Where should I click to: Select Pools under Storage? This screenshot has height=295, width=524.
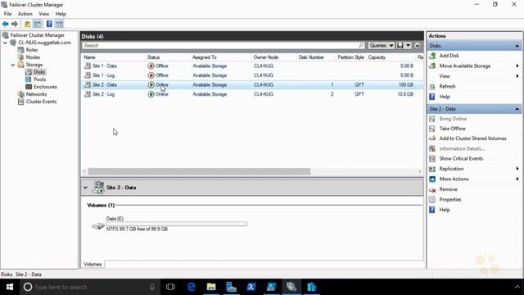[40, 79]
